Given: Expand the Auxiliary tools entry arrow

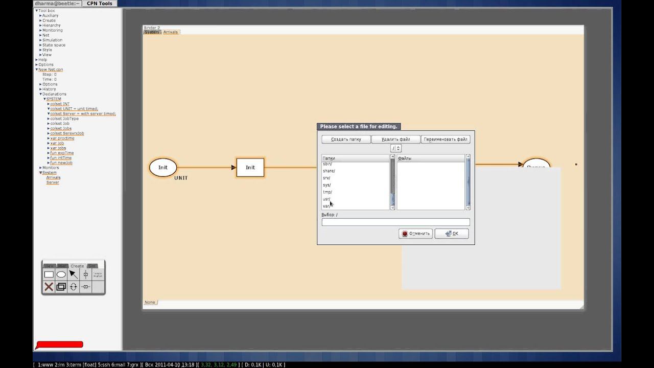Looking at the screenshot, I should point(40,16).
